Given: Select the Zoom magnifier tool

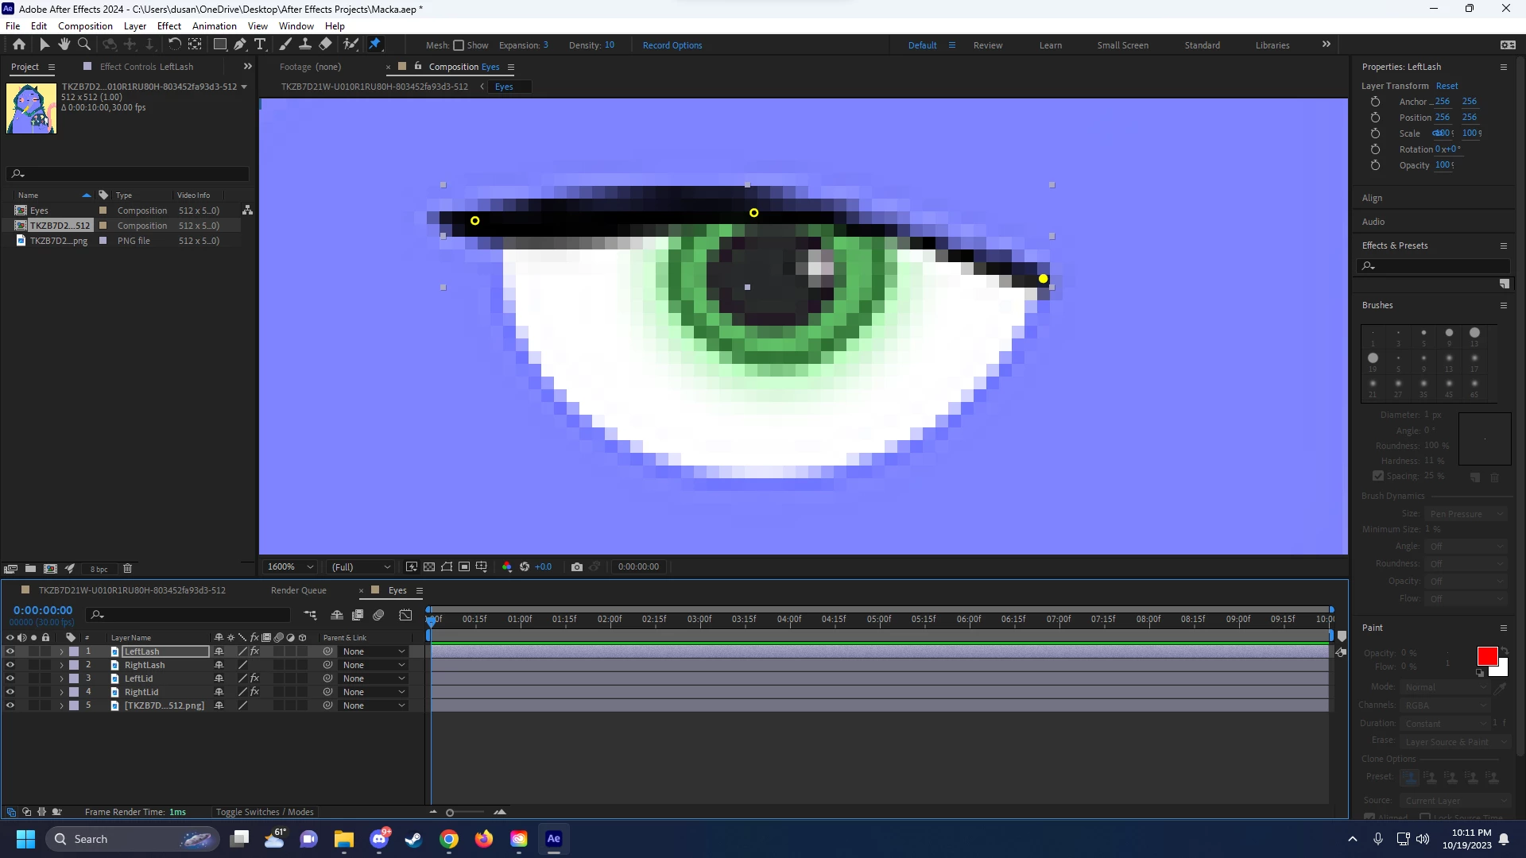Looking at the screenshot, I should tap(84, 44).
